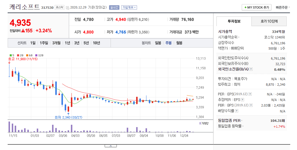Click the stock name 캐리소프트
297x150 pixels.
pos(24,7)
